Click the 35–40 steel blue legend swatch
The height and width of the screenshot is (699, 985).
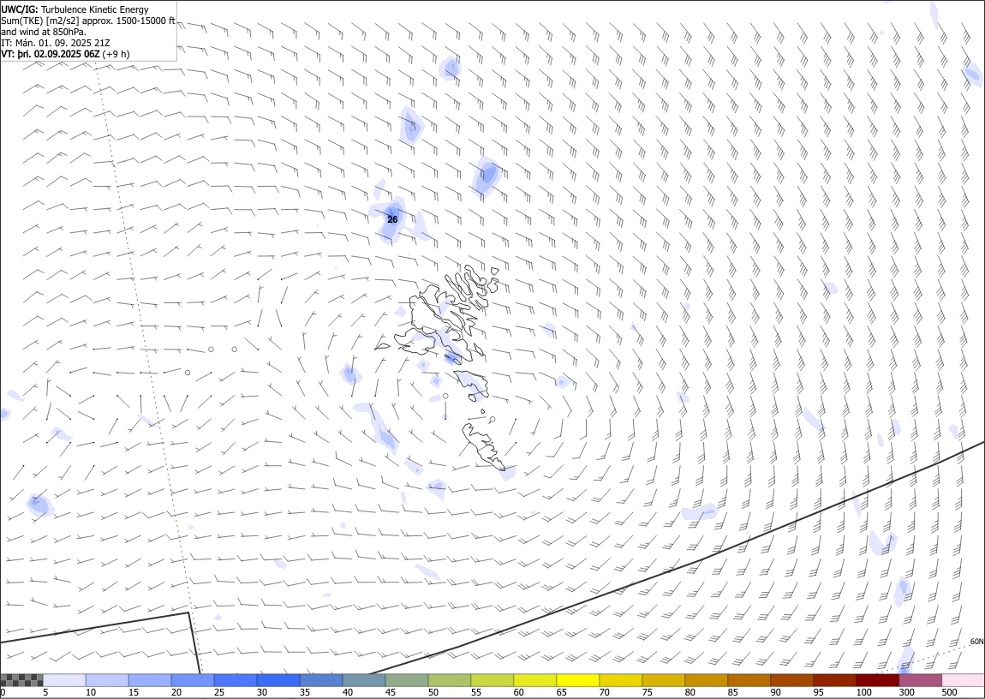pos(322,680)
